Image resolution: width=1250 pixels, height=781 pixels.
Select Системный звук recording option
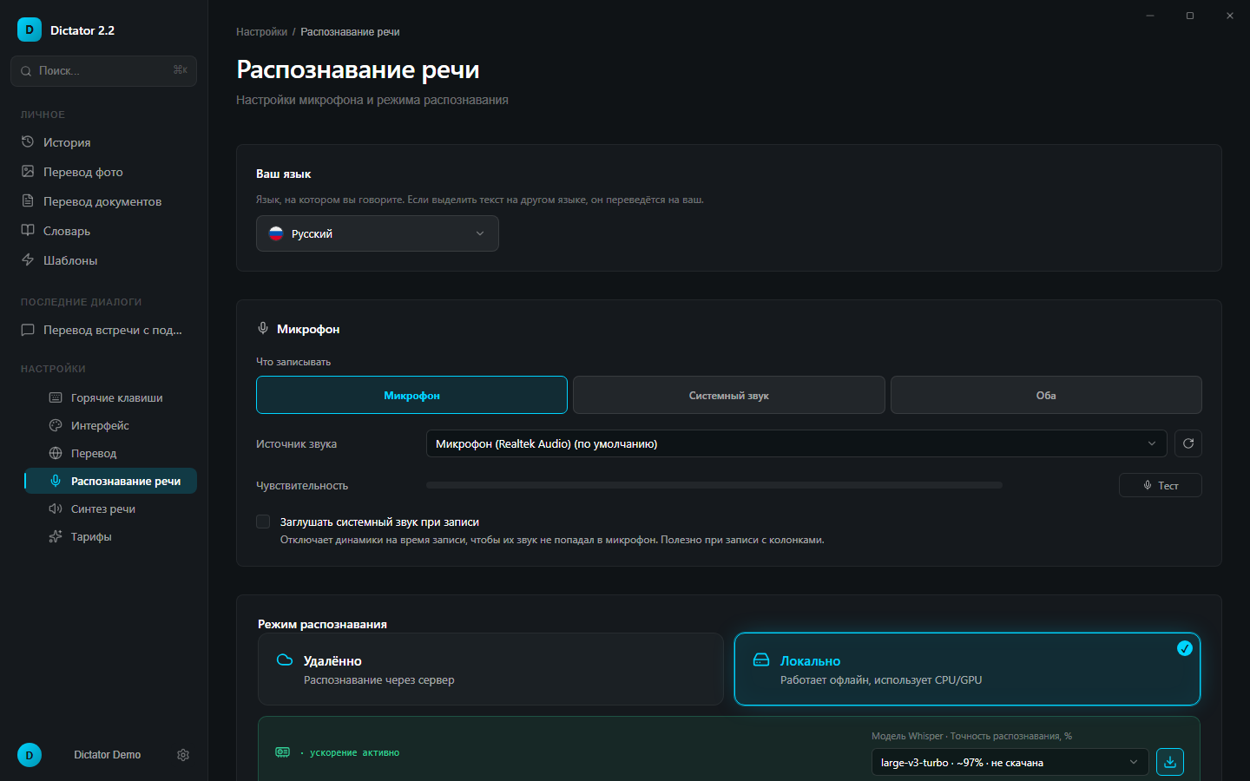click(x=729, y=395)
